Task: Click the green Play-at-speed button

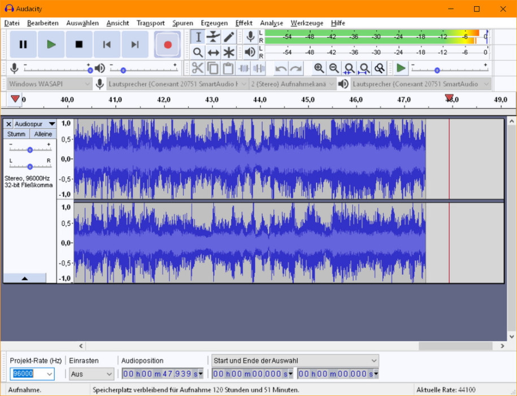Action: pos(401,68)
